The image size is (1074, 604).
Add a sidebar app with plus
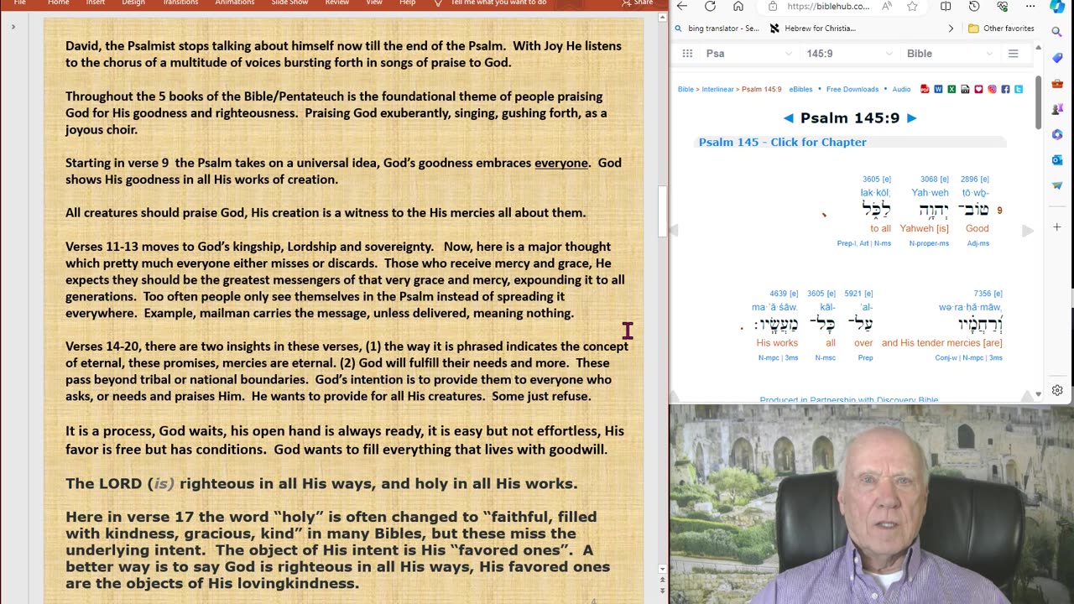tap(1057, 226)
